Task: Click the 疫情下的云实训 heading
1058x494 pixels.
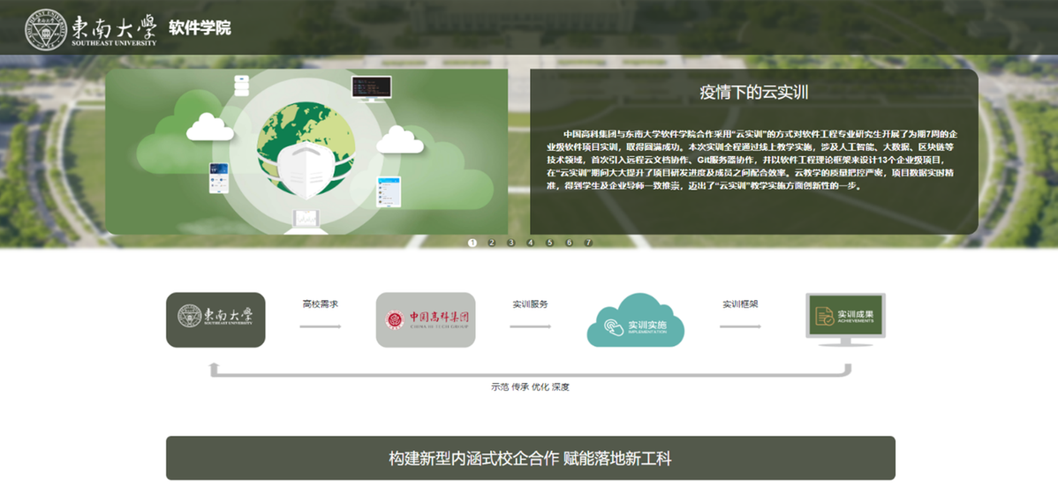Action: 753,93
